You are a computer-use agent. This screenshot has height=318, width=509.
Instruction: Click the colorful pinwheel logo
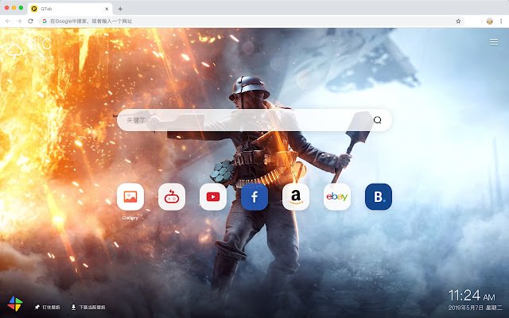coord(15,304)
